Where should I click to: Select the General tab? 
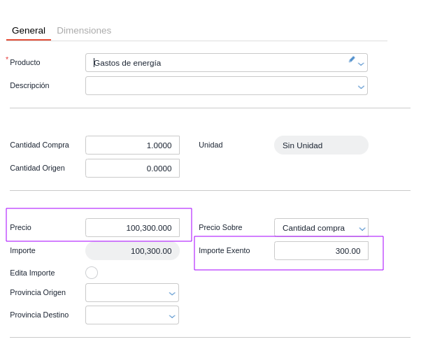(x=29, y=31)
